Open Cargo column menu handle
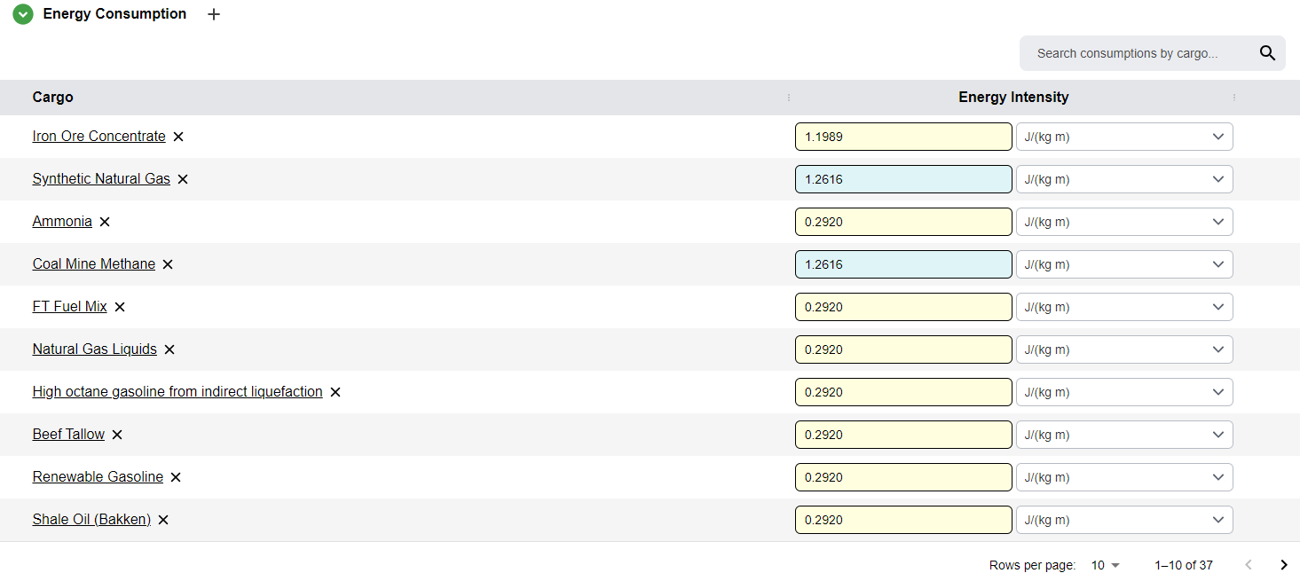 [x=788, y=98]
